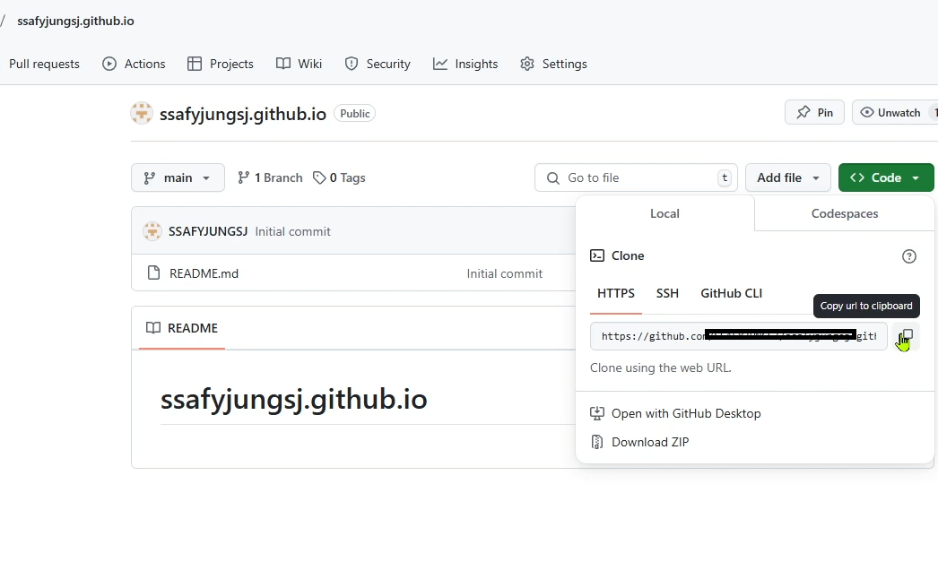Click the Public visibility badge
938x562 pixels.
[x=355, y=114]
